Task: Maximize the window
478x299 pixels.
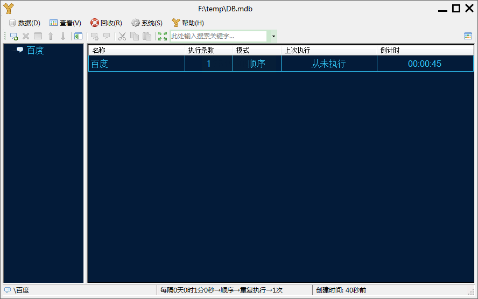Action: tap(456, 8)
